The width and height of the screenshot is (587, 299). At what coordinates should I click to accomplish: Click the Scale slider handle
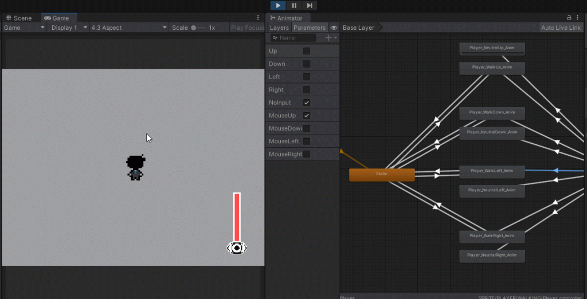pos(194,27)
